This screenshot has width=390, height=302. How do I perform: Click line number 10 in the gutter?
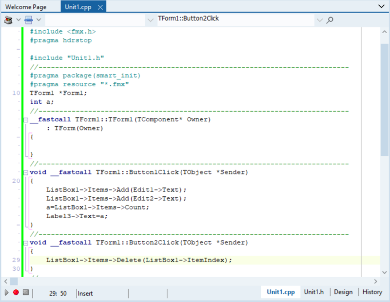click(x=16, y=93)
